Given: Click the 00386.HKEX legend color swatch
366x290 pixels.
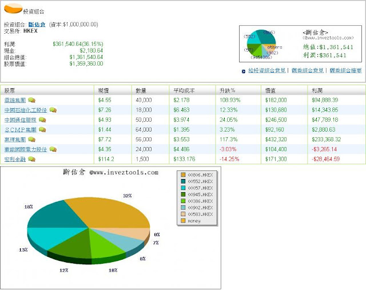Looking at the screenshot, I should pos(183,201).
